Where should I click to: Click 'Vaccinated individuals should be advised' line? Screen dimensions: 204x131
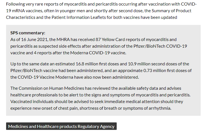(97, 101)
